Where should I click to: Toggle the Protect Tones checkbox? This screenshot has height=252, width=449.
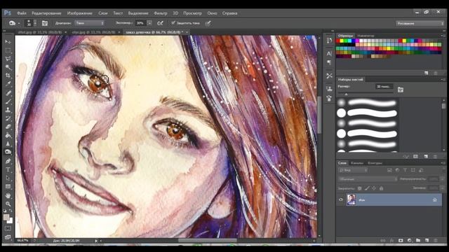(173, 23)
